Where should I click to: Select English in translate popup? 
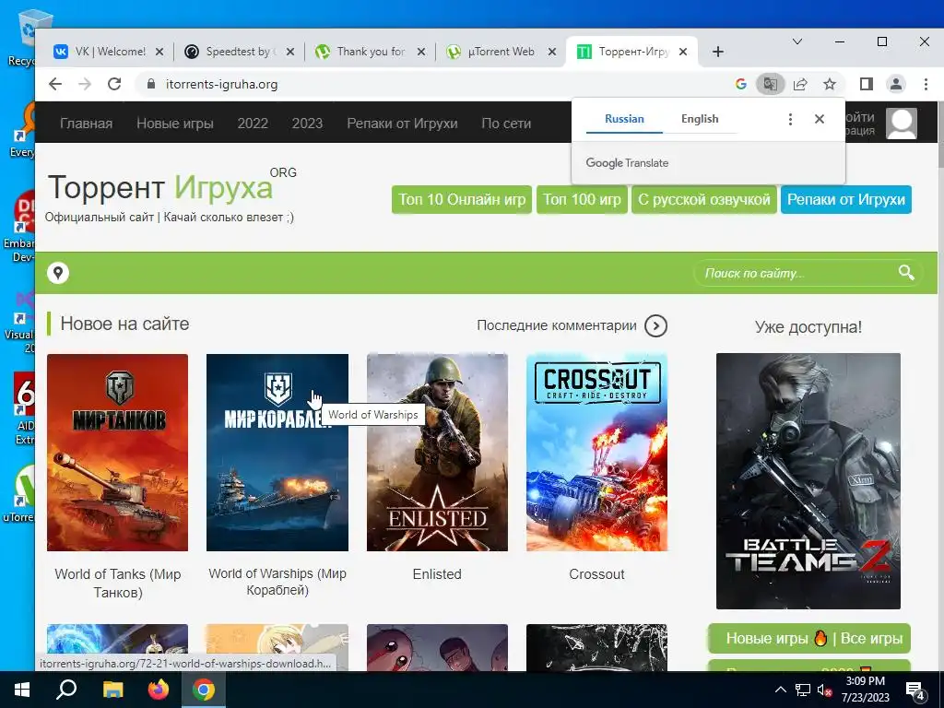click(700, 119)
